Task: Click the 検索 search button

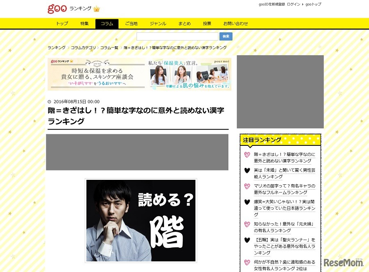Action: pos(226,36)
